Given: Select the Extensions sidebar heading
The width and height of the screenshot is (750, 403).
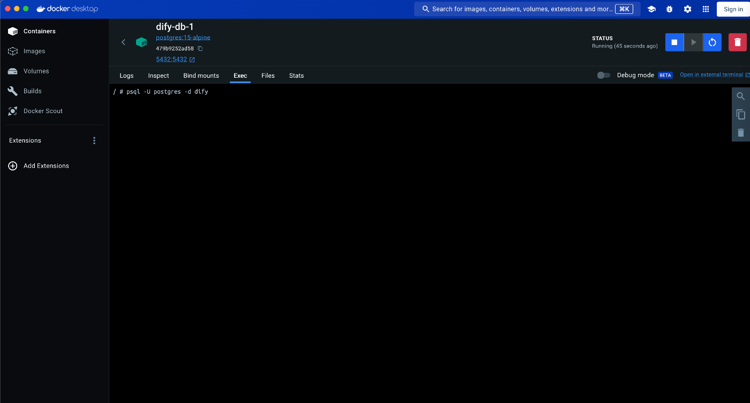Looking at the screenshot, I should point(25,140).
